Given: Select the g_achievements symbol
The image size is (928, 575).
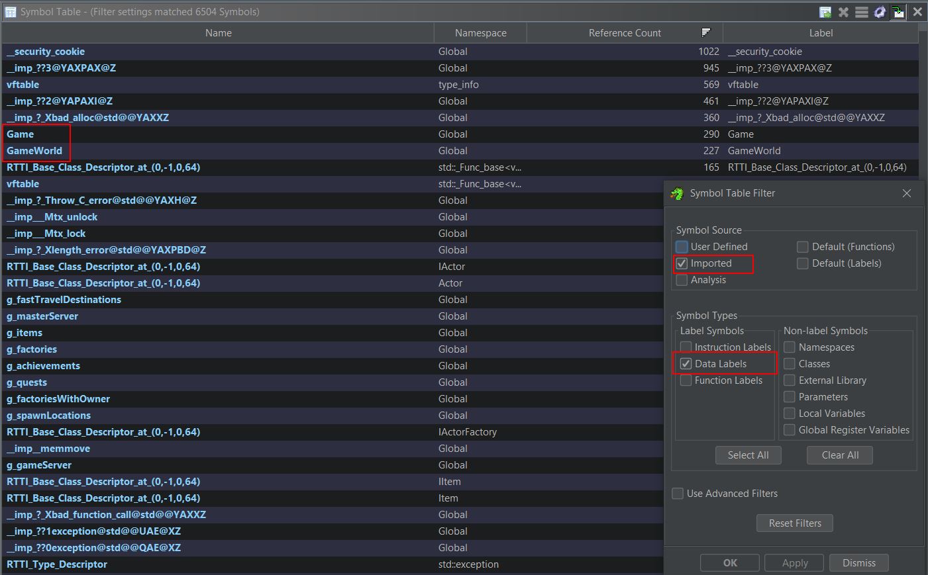Looking at the screenshot, I should coord(43,366).
